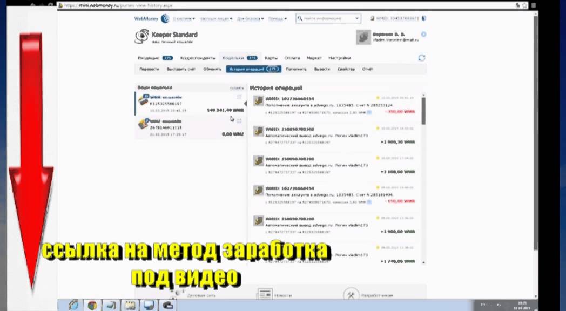Click the avatar icon of -150,00 WMR operation

point(259,191)
